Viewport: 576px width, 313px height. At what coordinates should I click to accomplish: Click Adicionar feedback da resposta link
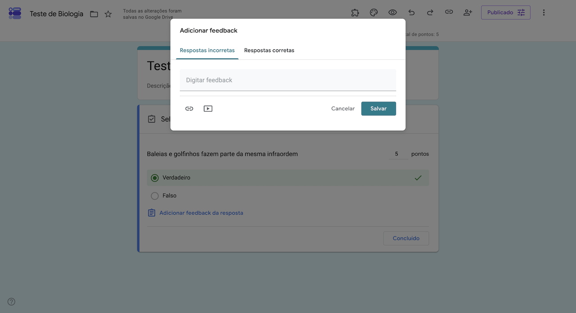click(x=201, y=213)
